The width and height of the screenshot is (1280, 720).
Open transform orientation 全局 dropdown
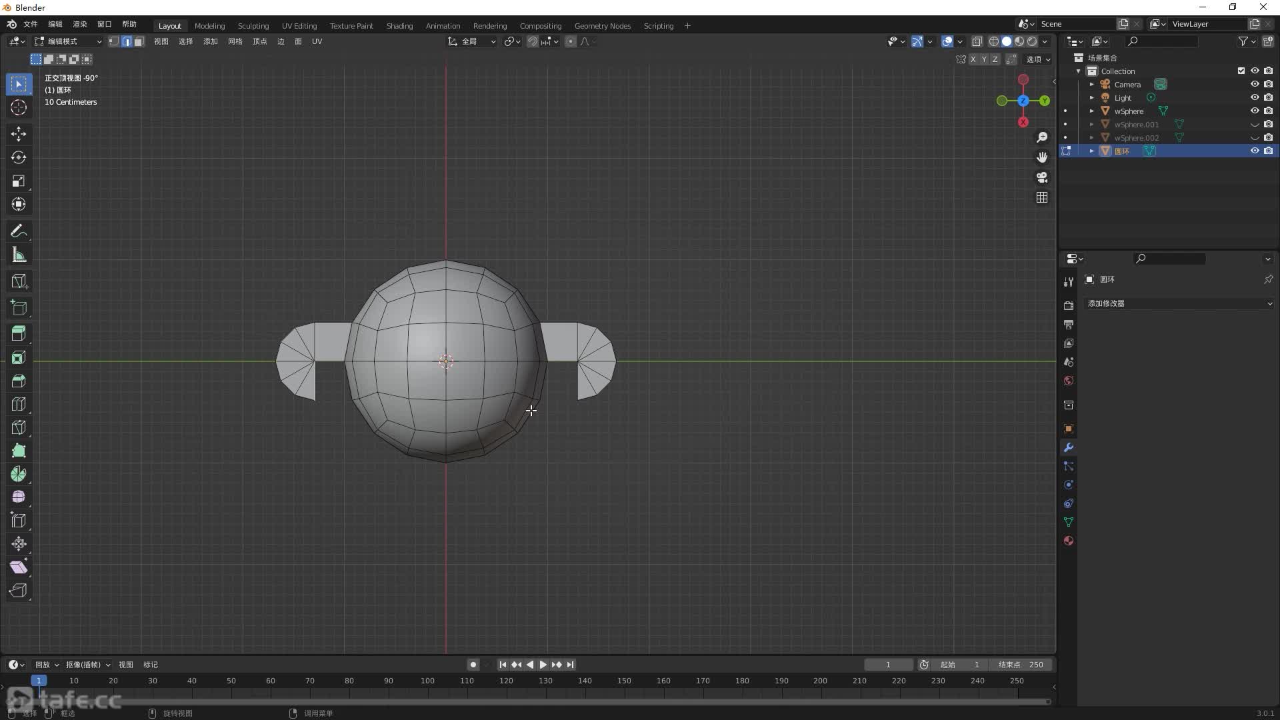472,41
